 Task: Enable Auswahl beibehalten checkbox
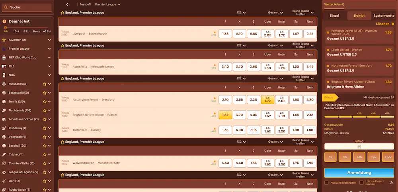tap(326, 182)
